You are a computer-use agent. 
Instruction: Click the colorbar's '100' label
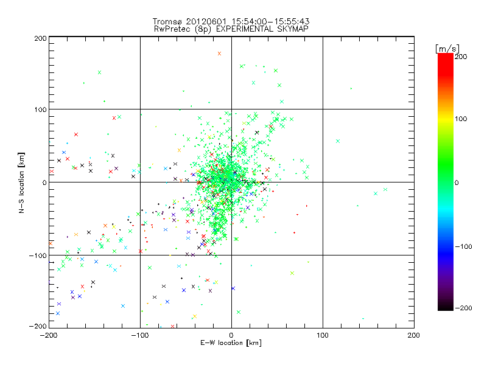click(x=461, y=119)
